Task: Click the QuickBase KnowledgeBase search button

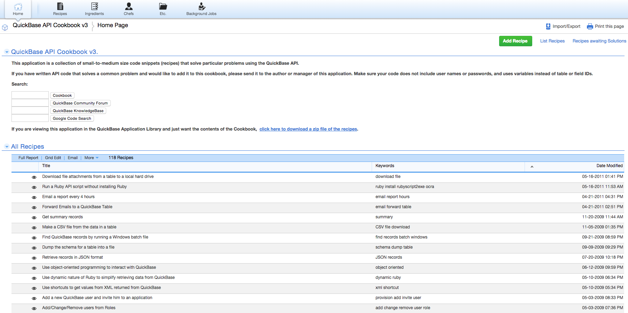Action: pos(78,111)
